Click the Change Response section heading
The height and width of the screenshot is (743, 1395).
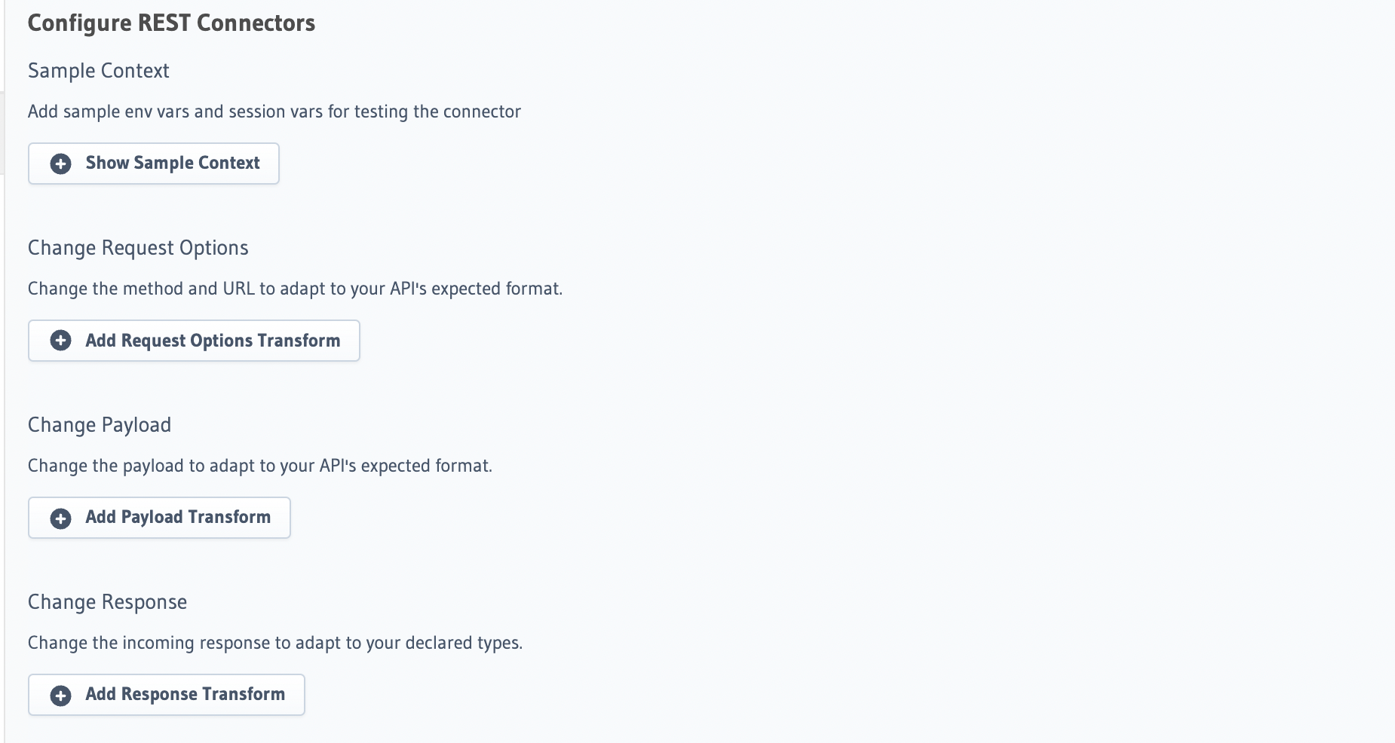[107, 601]
